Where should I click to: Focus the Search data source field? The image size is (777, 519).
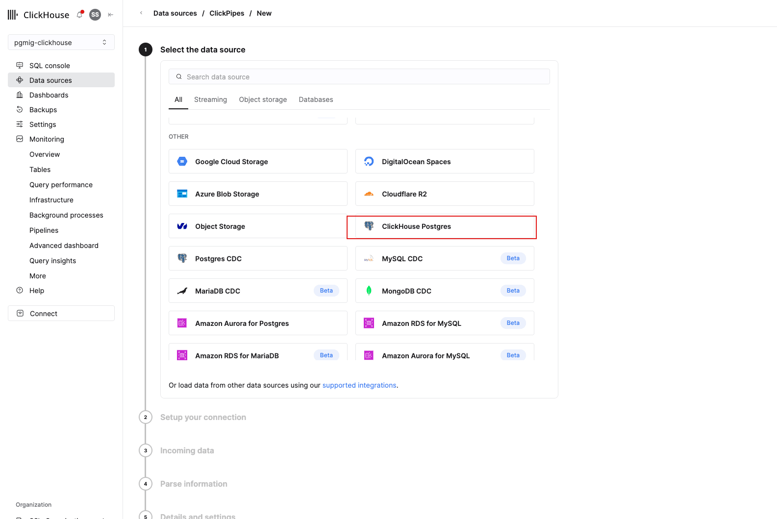[x=359, y=76]
